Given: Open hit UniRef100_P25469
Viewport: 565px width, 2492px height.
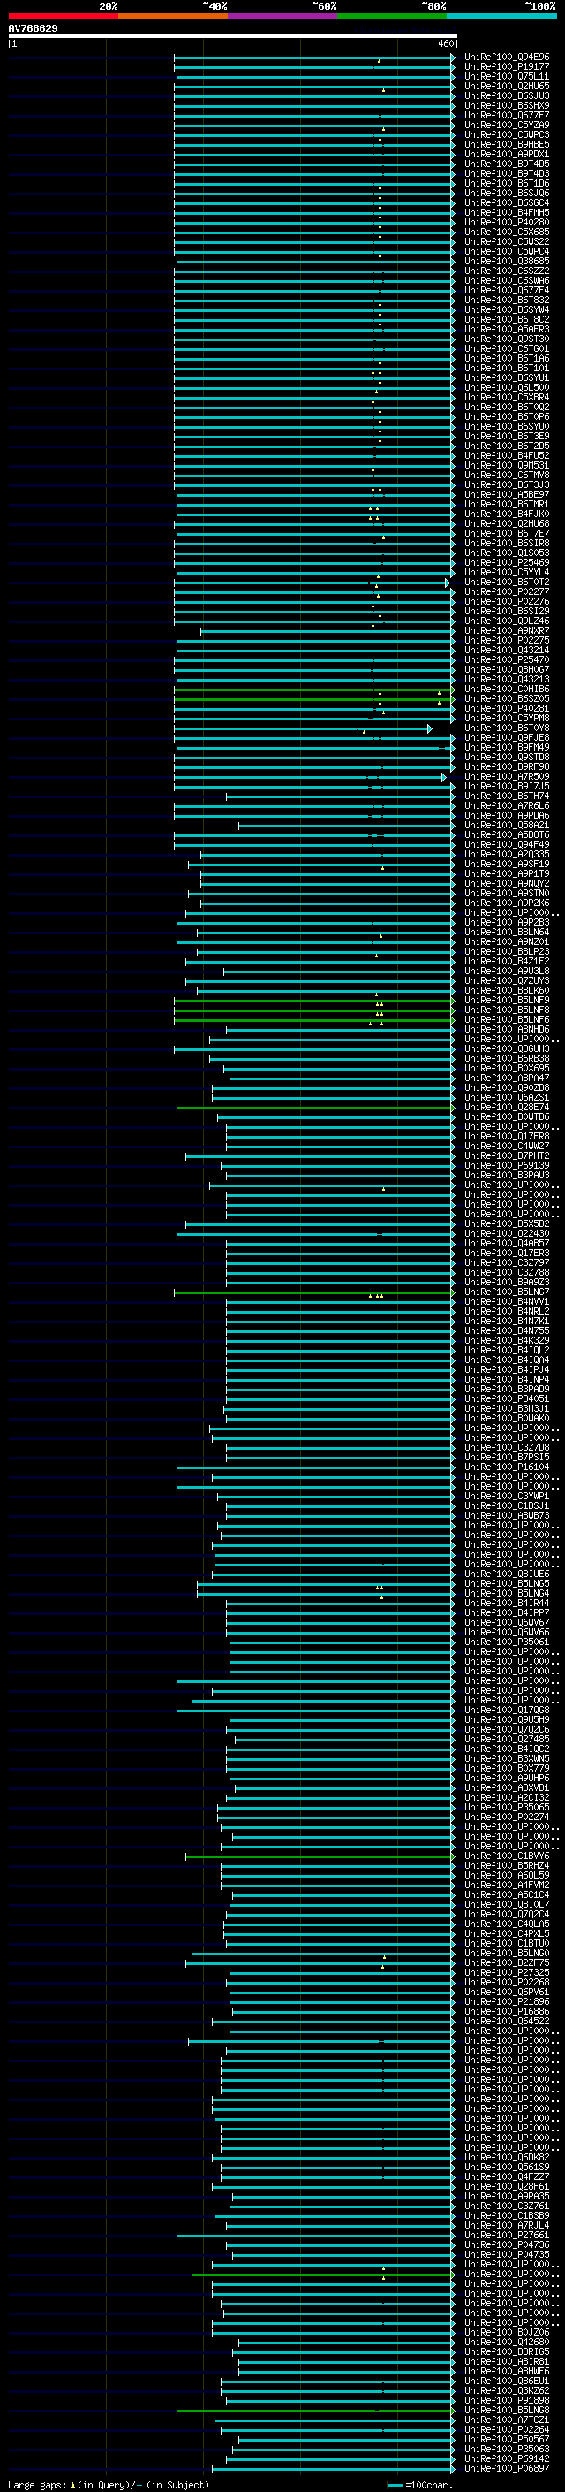Looking at the screenshot, I should (x=507, y=563).
